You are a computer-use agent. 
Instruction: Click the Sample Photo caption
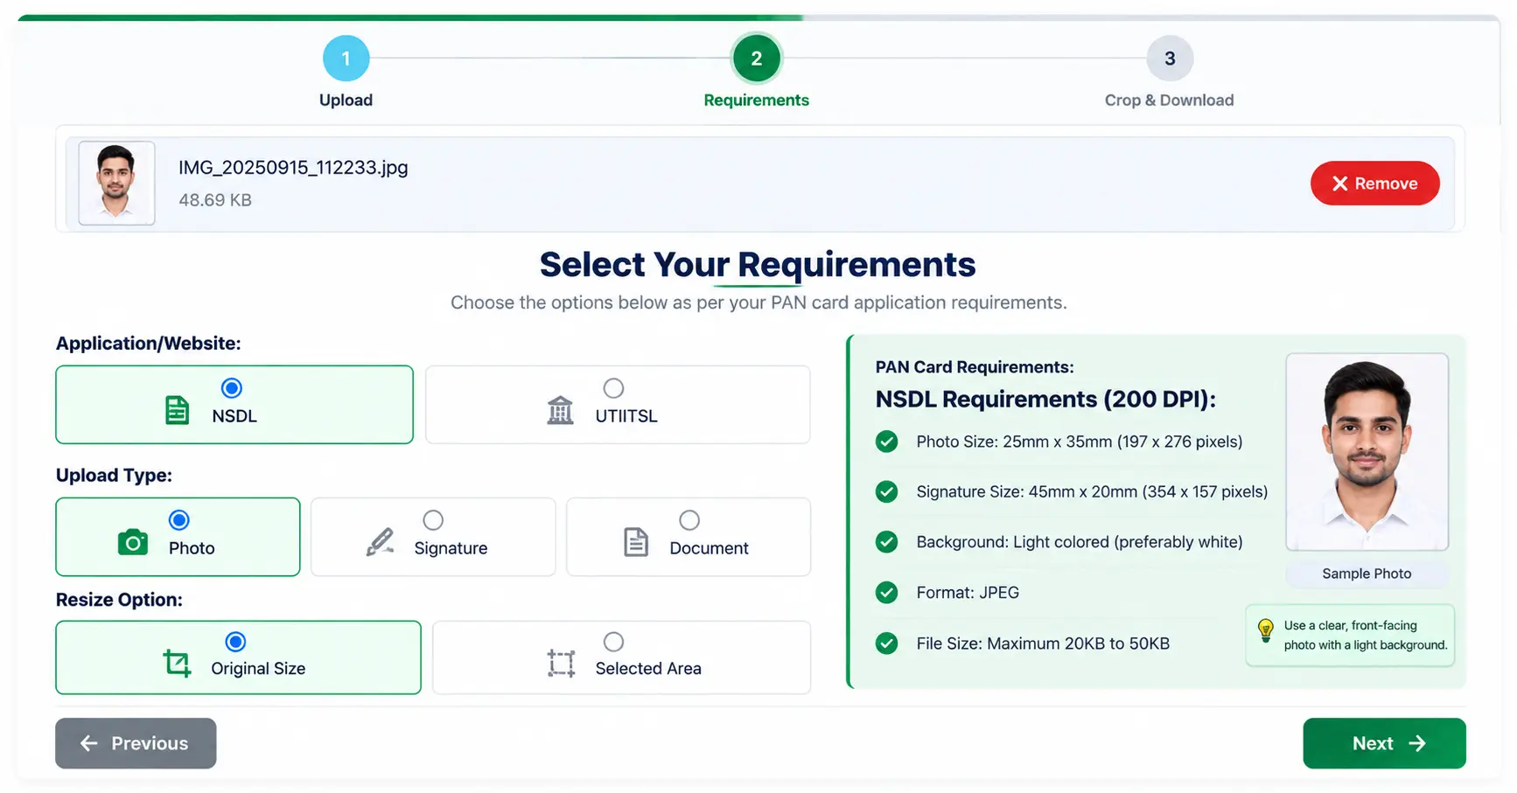(x=1367, y=574)
